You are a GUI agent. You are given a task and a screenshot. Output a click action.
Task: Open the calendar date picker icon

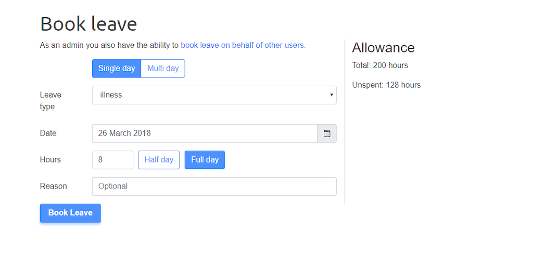[x=327, y=134]
